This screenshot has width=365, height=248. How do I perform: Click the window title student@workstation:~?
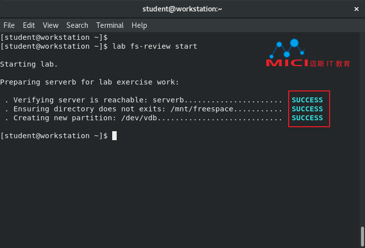[182, 9]
